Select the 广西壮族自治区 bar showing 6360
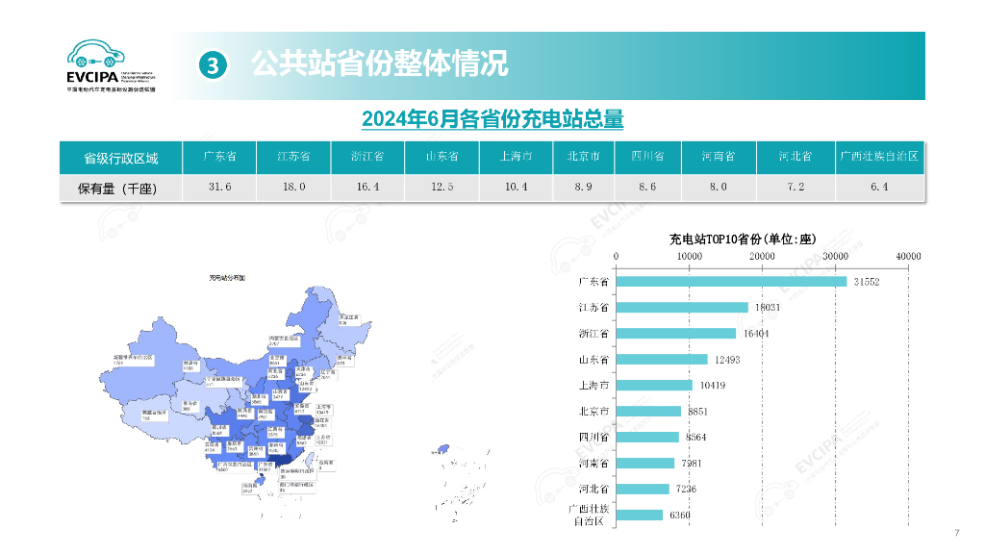The height and width of the screenshot is (554, 985). point(641,514)
